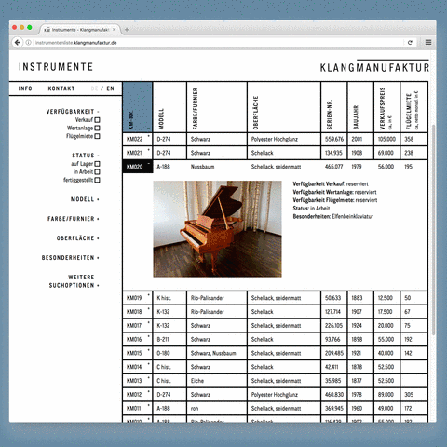Collapse the Verfügbarkeit filter section

click(x=73, y=112)
